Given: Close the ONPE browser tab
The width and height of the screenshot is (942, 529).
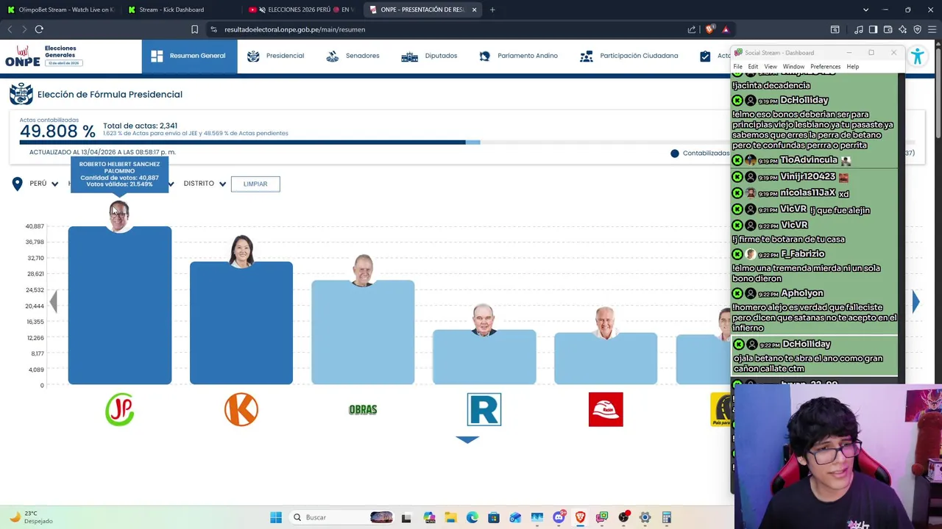Looking at the screenshot, I should pyautogui.click(x=474, y=10).
